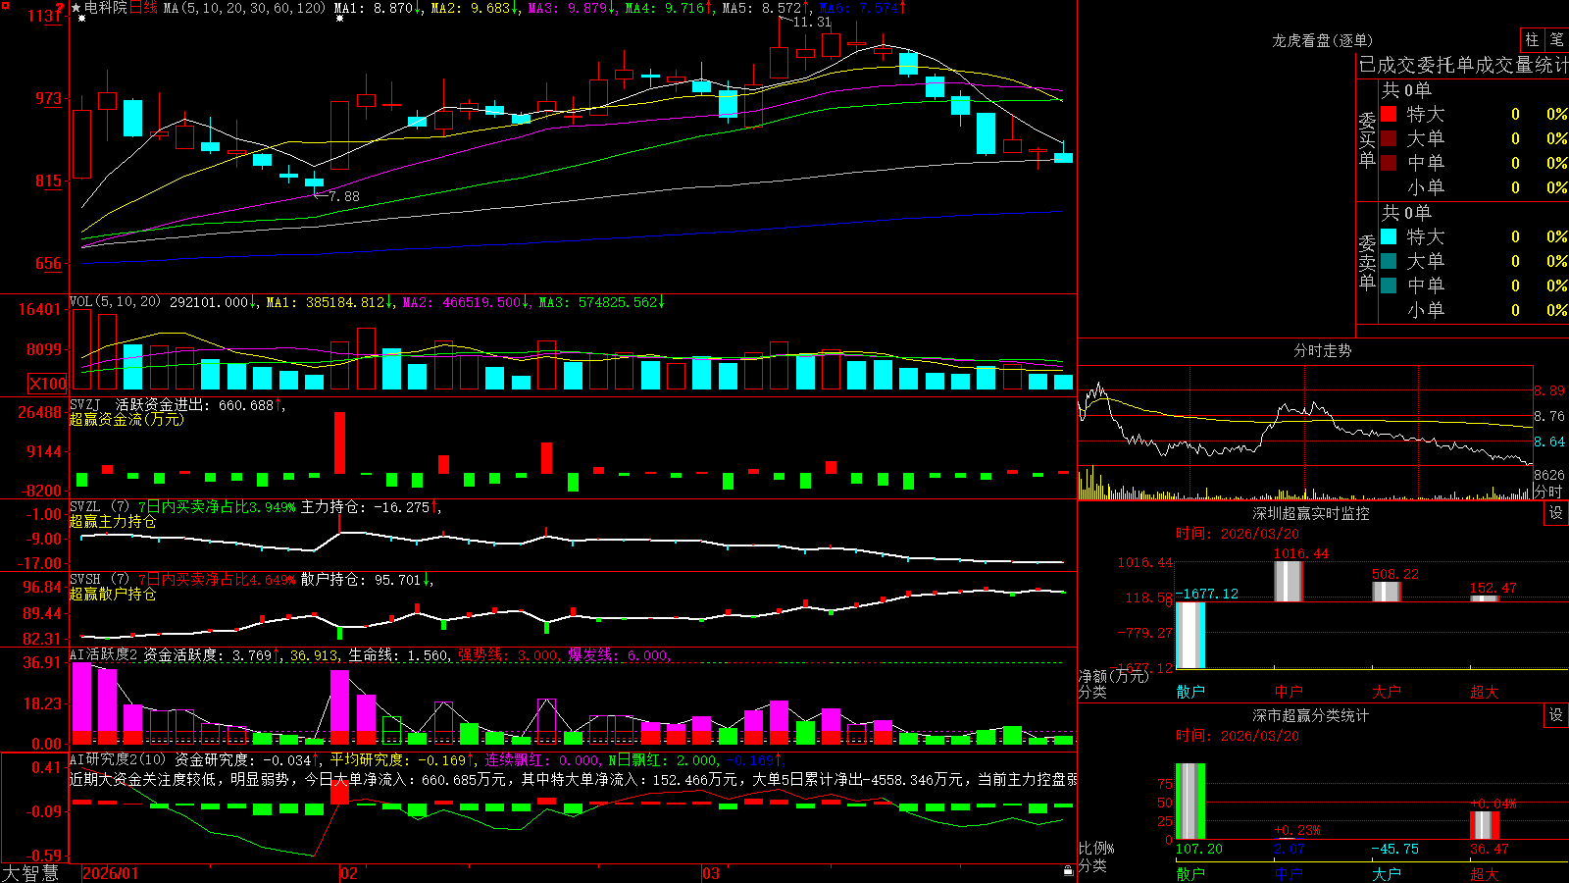Open 设 settings for 深圳超赢实时监控
The width and height of the screenshot is (1569, 883).
pyautogui.click(x=1556, y=513)
